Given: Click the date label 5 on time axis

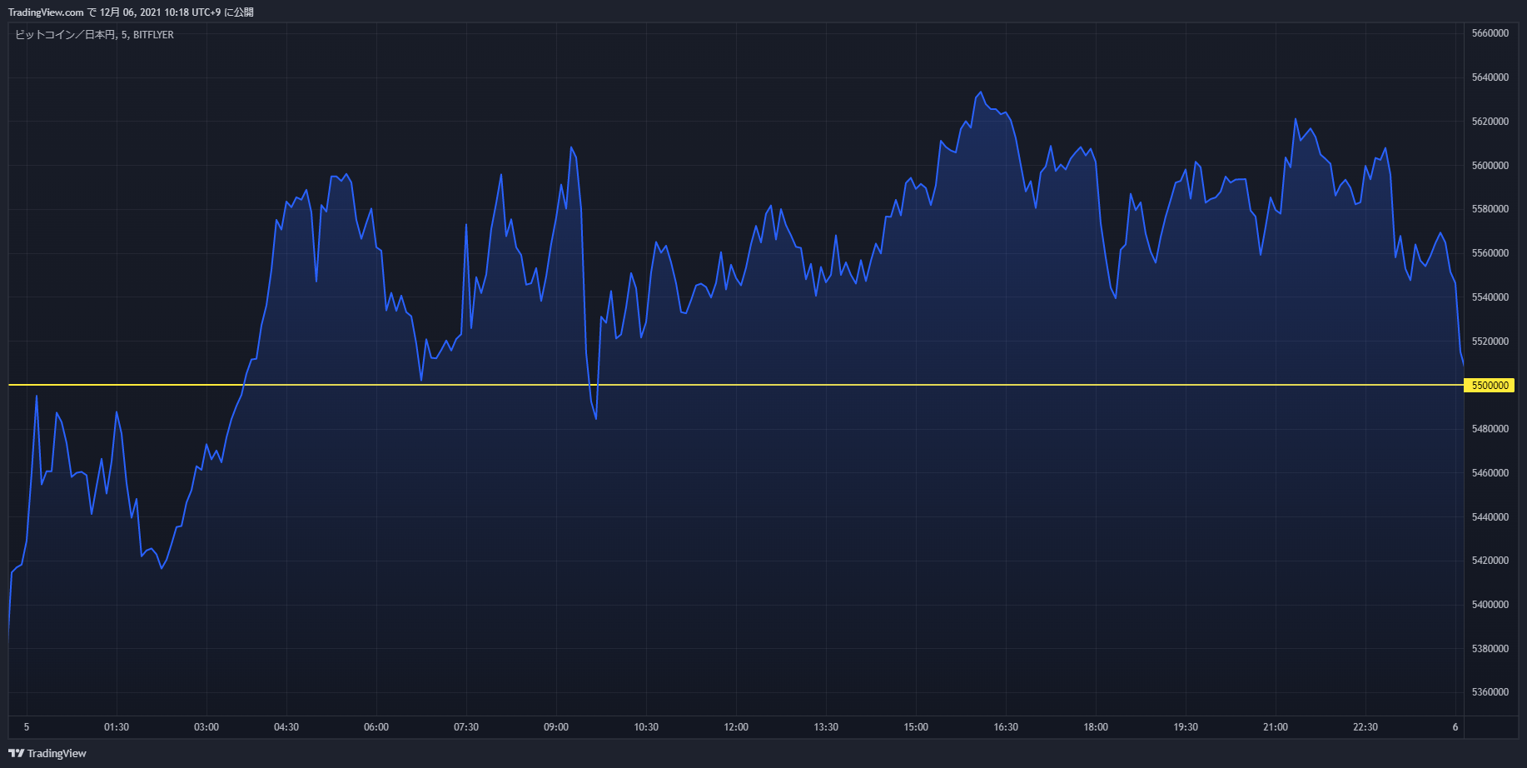Looking at the screenshot, I should click(27, 727).
